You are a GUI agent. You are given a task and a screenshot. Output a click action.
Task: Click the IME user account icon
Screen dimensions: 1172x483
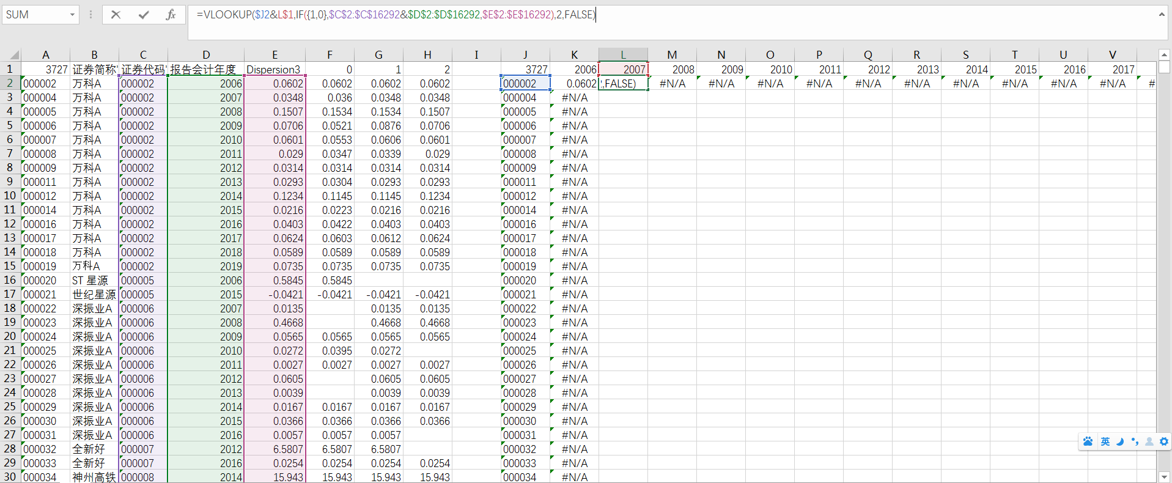coord(1149,441)
